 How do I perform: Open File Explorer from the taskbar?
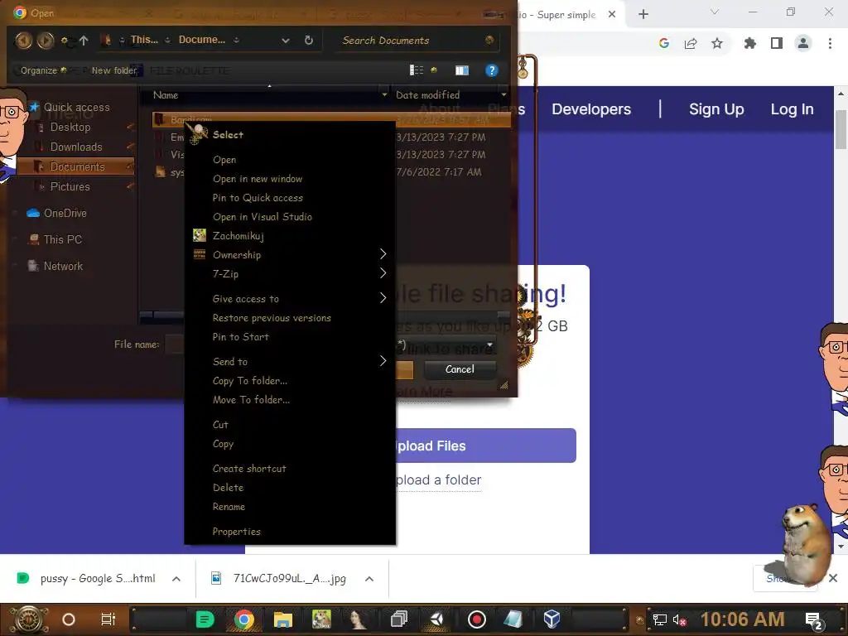[282, 619]
